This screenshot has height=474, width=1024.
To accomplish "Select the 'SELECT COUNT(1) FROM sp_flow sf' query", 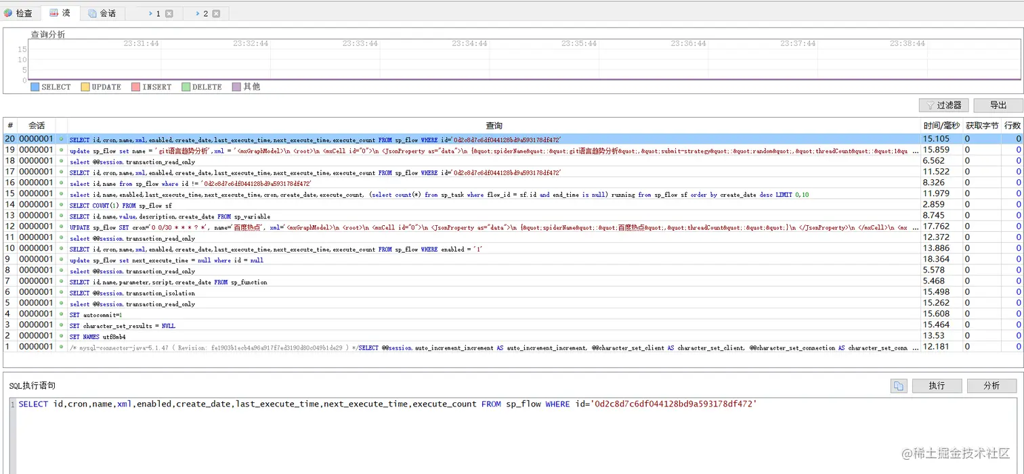I will coord(121,205).
